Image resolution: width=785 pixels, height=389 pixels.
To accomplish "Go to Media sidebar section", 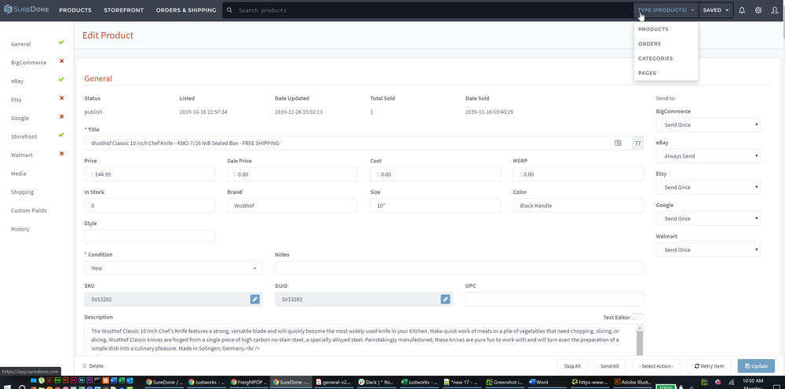I will point(19,173).
